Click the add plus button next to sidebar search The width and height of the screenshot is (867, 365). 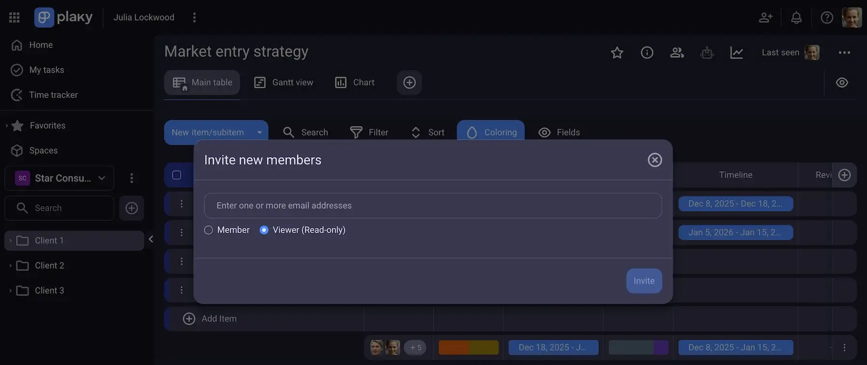pyautogui.click(x=131, y=208)
